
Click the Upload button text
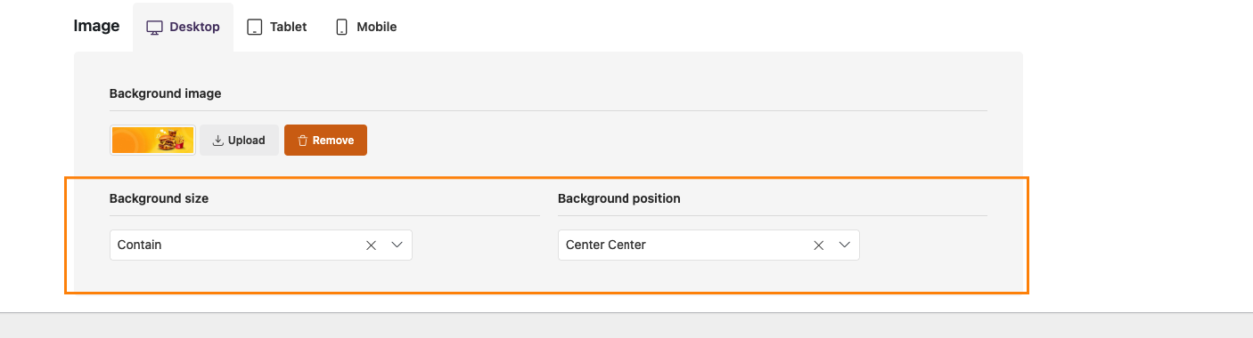(247, 141)
